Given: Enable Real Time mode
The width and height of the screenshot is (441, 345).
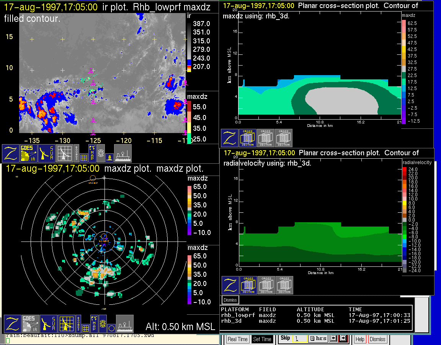Looking at the screenshot, I should pos(238,339).
